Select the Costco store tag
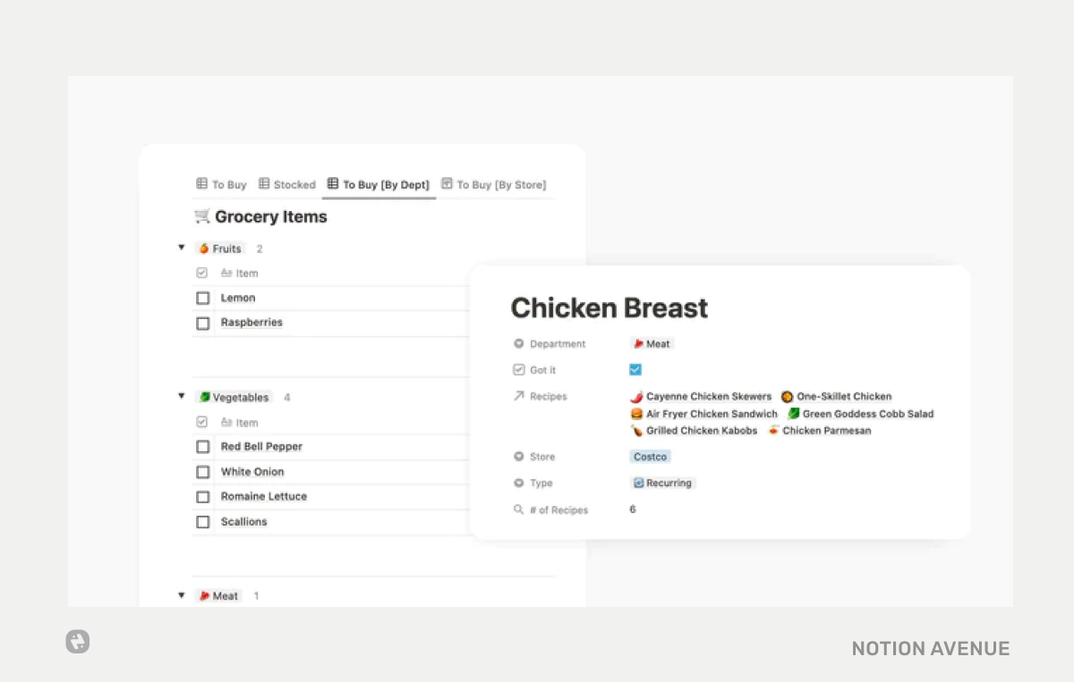 point(650,457)
